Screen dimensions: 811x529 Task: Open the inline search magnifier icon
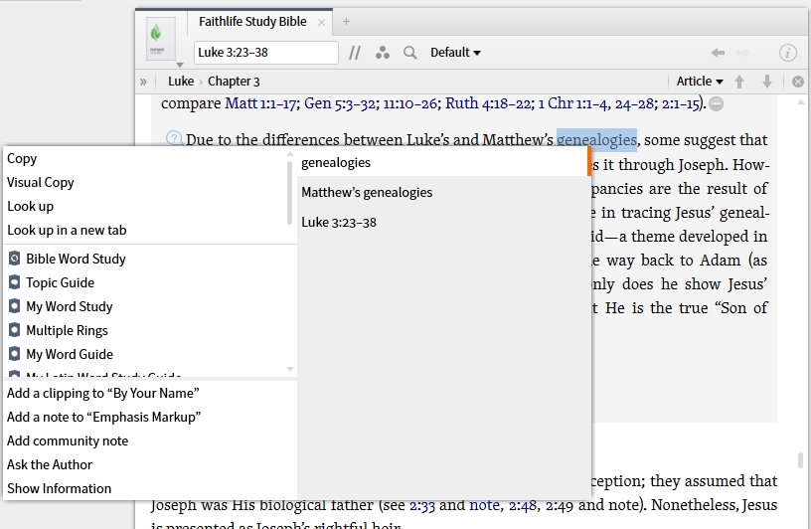[410, 53]
